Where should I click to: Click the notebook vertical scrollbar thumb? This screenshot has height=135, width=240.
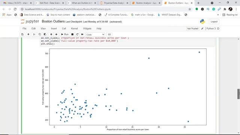coord(238,94)
